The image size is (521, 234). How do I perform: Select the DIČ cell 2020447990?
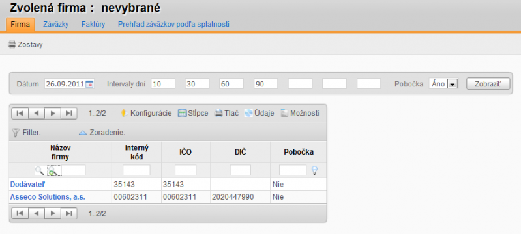[240, 197]
